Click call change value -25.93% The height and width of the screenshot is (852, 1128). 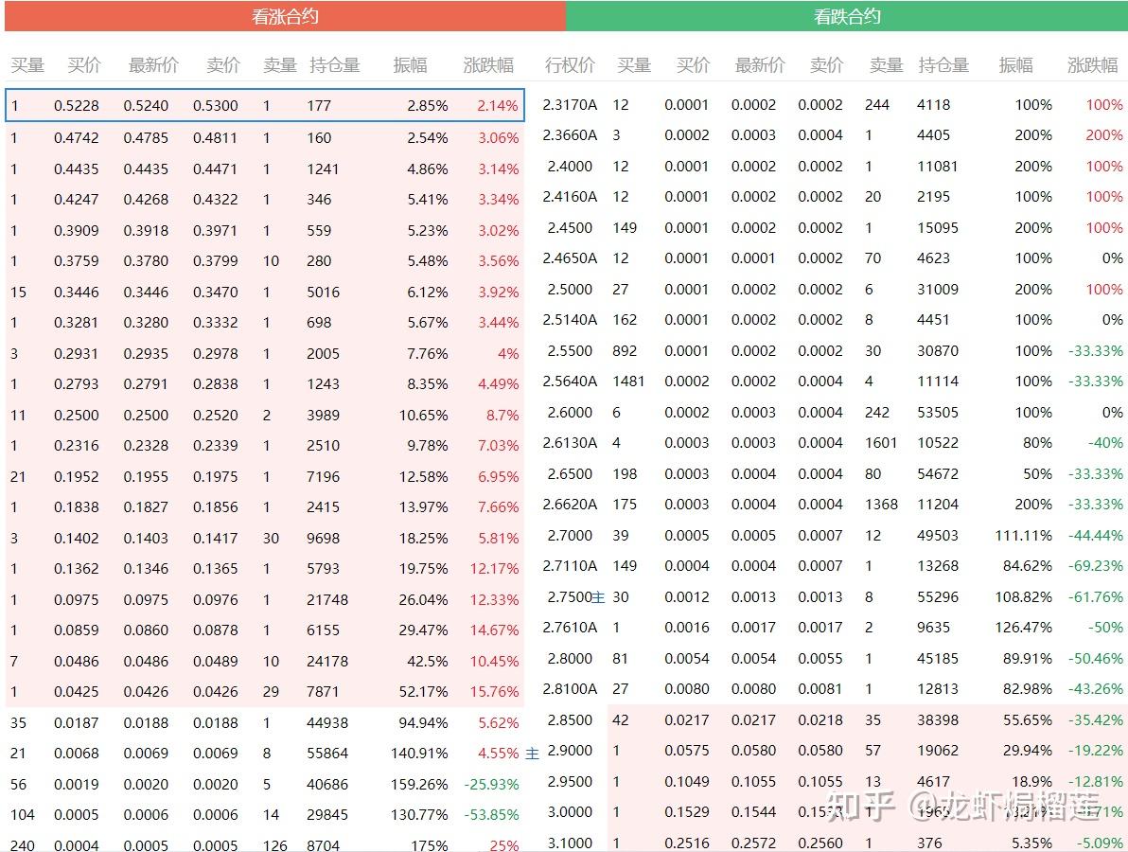[x=491, y=785]
